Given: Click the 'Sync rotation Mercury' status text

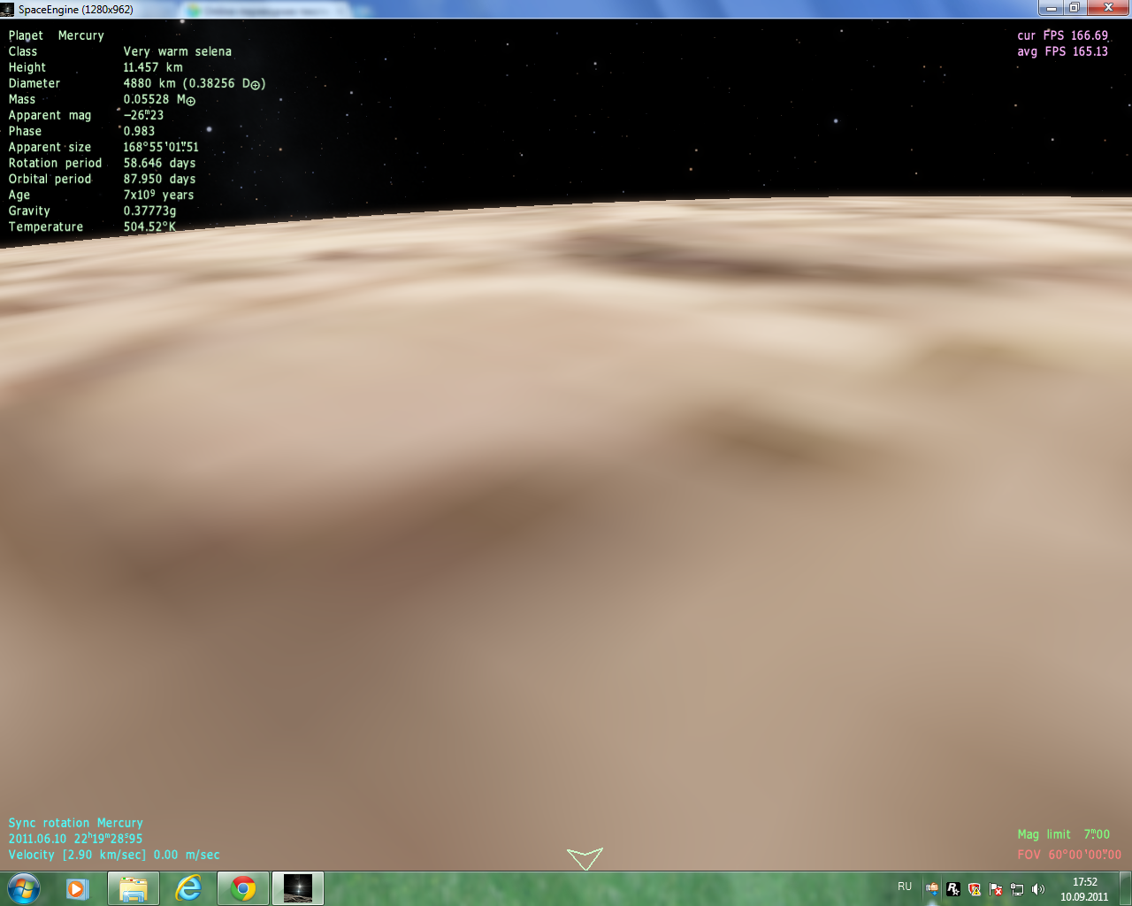Looking at the screenshot, I should point(75,823).
